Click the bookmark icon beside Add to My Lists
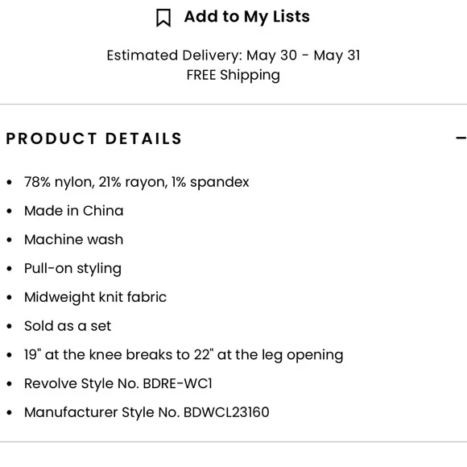This screenshot has width=467, height=467. pyautogui.click(x=163, y=18)
